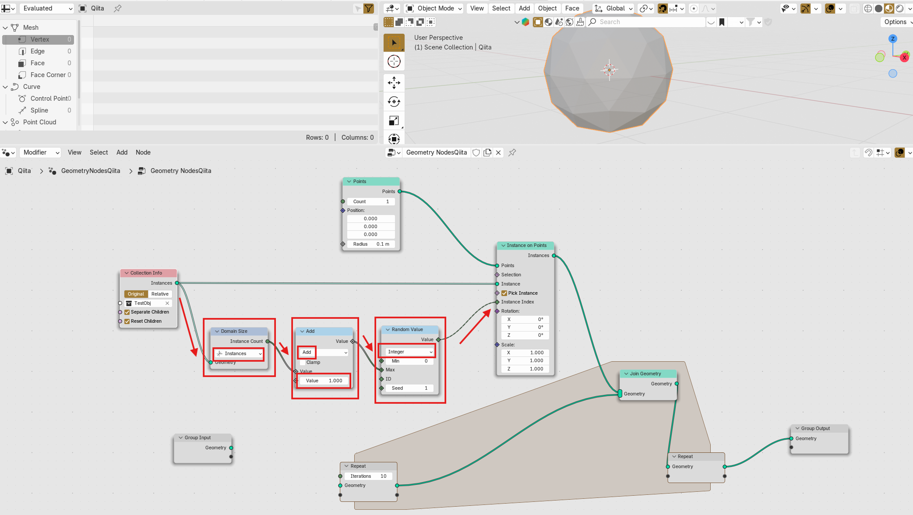This screenshot has height=515, width=913.
Task: Adjust the Repeat Iterations value field
Action: click(x=368, y=476)
